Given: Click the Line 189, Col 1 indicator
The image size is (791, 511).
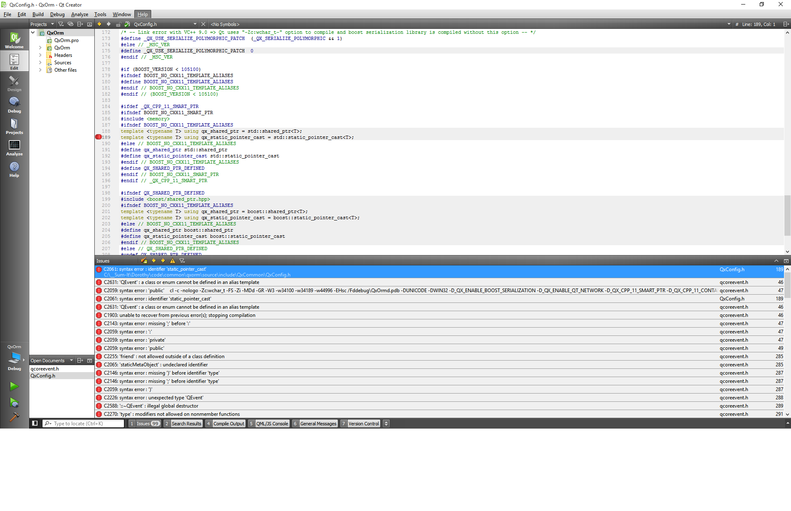Looking at the screenshot, I should pyautogui.click(x=758, y=24).
